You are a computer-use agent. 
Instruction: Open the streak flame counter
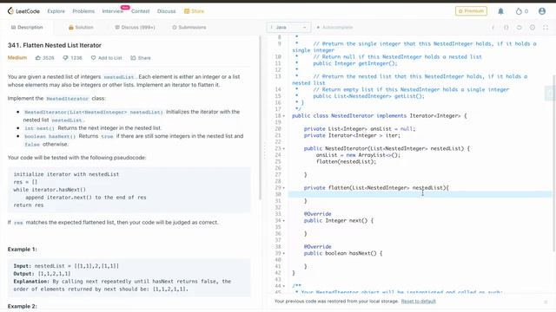click(x=521, y=11)
